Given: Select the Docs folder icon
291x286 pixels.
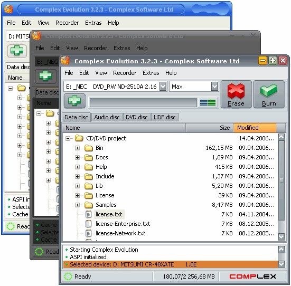Looking at the screenshot, I should point(89,157).
